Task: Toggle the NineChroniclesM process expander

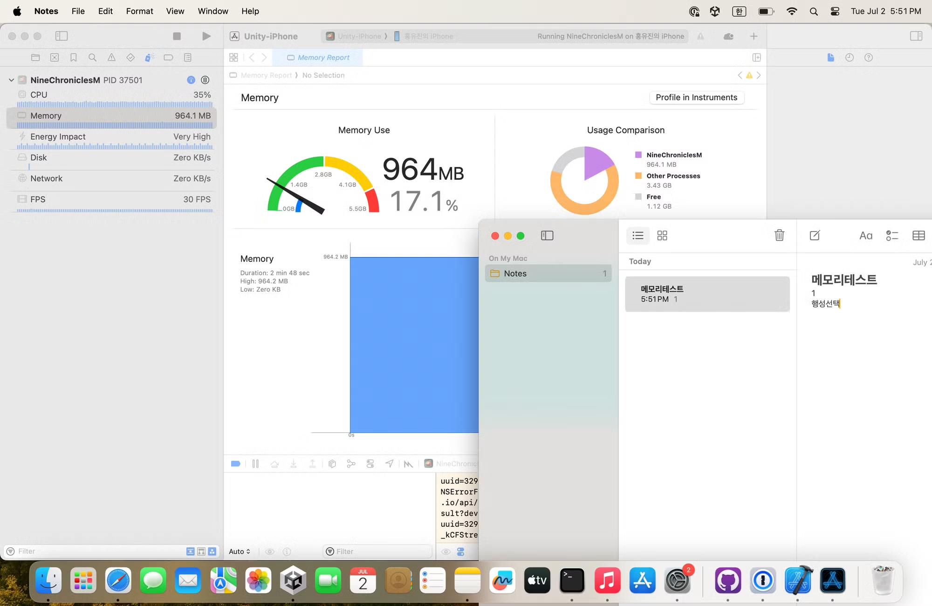Action: point(10,80)
